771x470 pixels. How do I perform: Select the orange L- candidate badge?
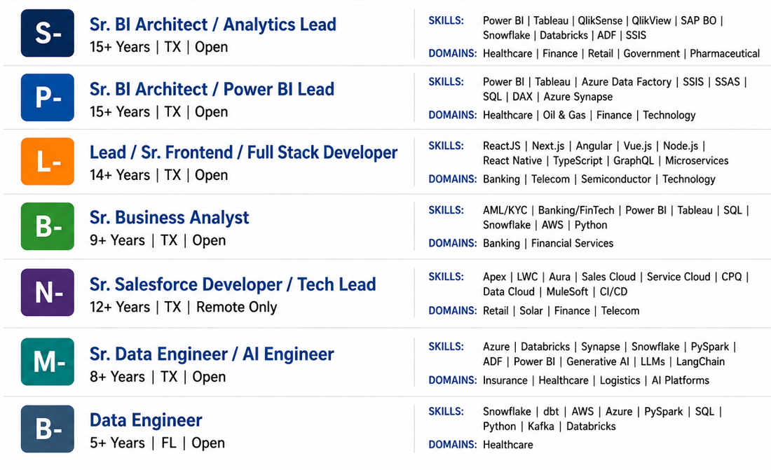click(48, 161)
